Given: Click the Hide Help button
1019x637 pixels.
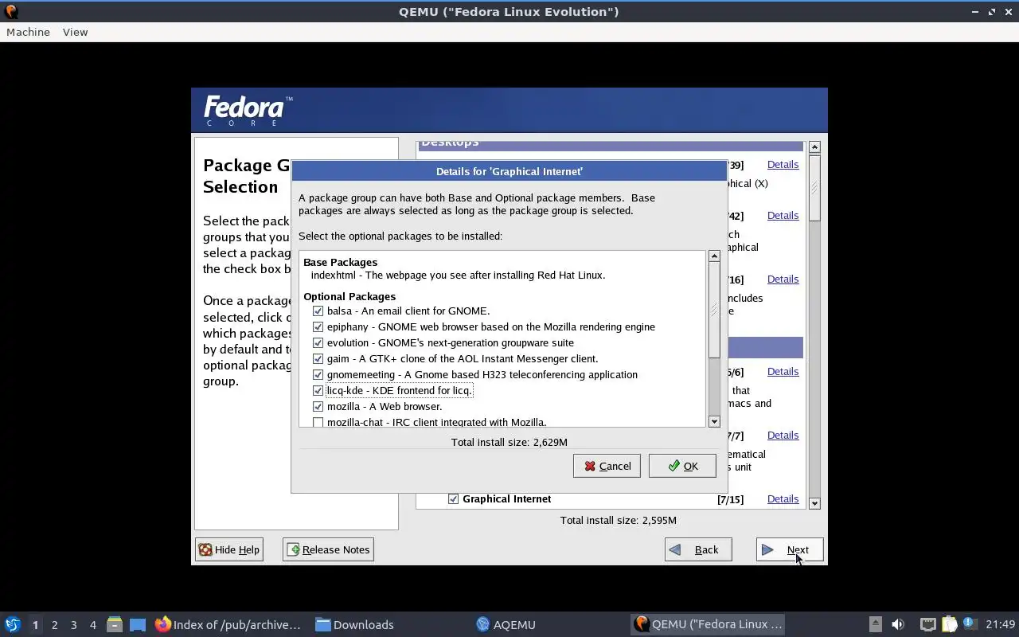Looking at the screenshot, I should pos(229,549).
